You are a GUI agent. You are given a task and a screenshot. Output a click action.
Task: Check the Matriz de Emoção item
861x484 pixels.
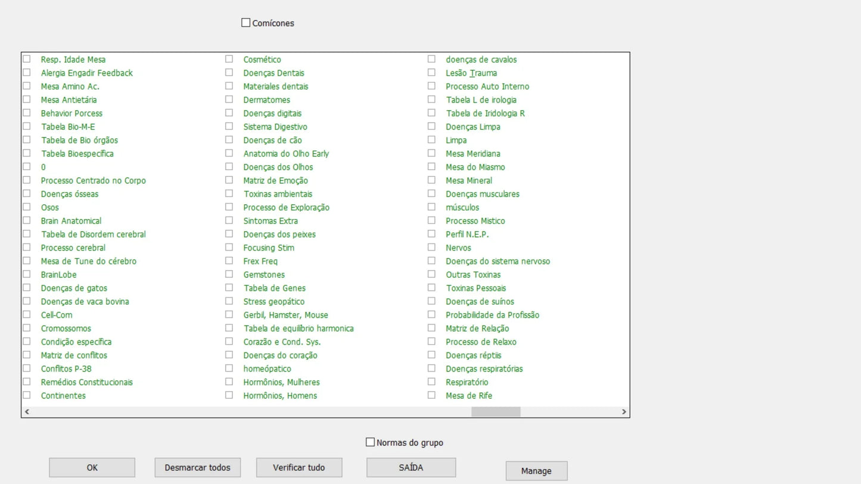pos(229,180)
